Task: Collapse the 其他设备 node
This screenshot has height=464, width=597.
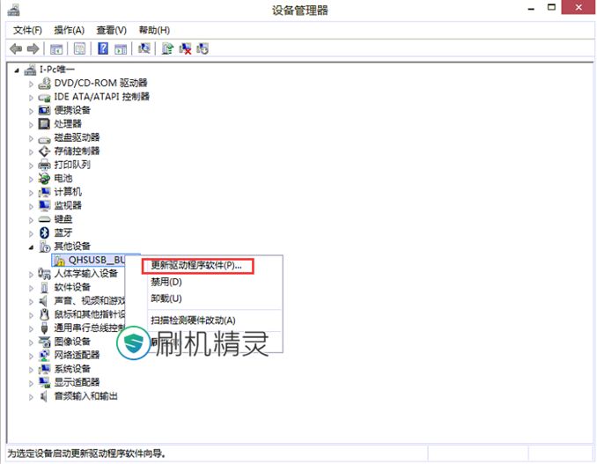Action: click(31, 247)
